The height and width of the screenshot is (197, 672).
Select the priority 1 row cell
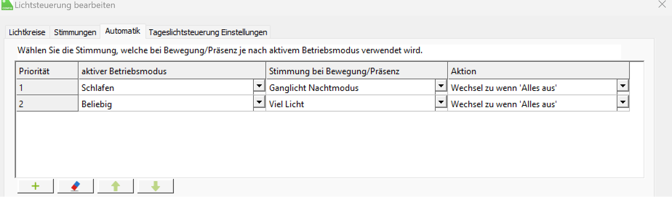[x=47, y=88]
